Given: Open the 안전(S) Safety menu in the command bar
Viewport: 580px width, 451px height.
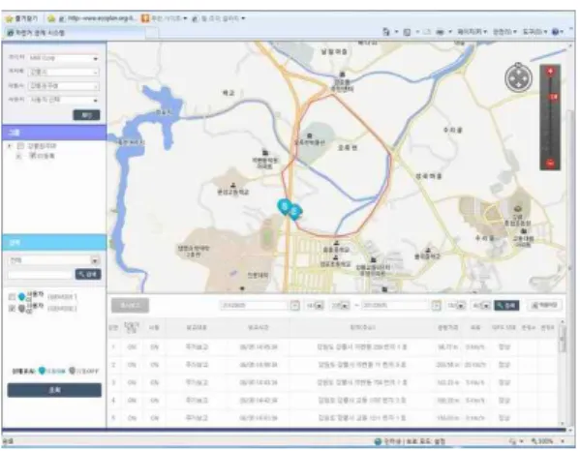Looking at the screenshot, I should [504, 32].
